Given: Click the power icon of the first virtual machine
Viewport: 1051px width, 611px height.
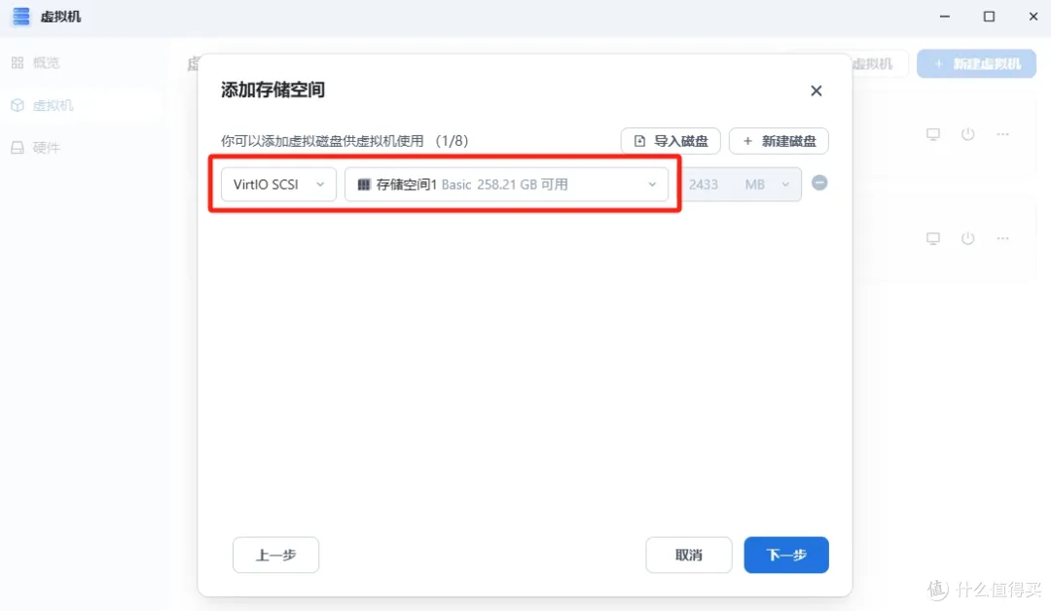Looking at the screenshot, I should tap(967, 134).
